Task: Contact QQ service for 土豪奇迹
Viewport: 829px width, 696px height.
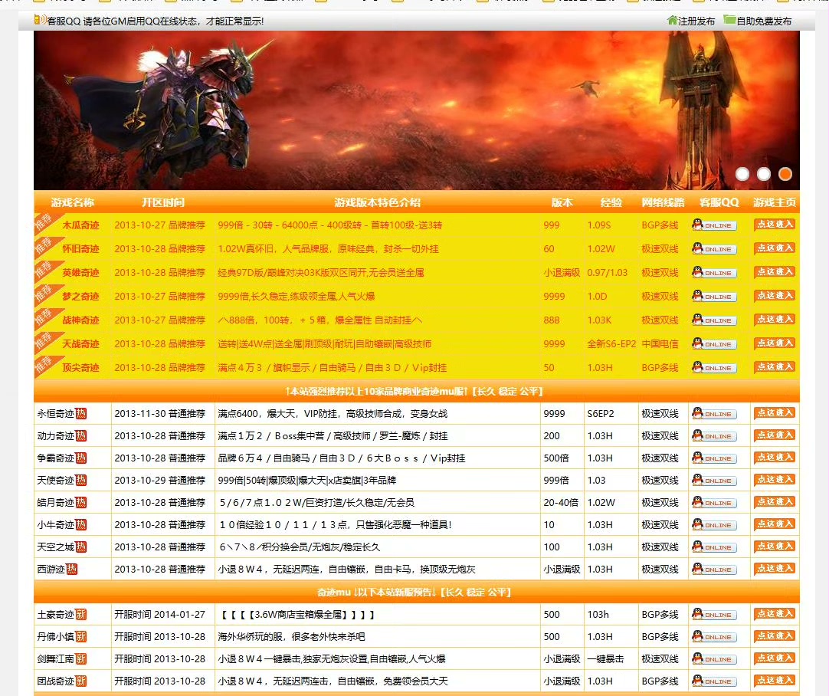Action: pos(714,615)
